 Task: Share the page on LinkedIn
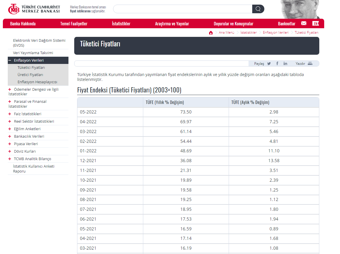[285, 64]
